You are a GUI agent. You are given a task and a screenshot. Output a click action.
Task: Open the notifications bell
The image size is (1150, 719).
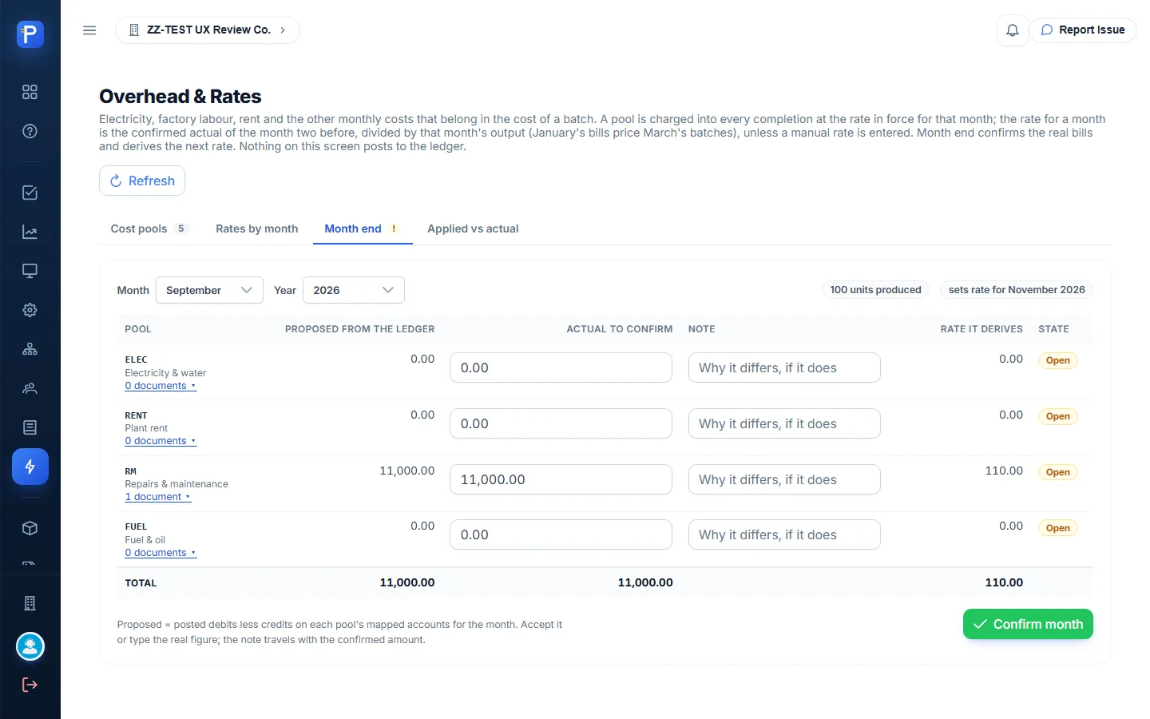tap(1012, 30)
